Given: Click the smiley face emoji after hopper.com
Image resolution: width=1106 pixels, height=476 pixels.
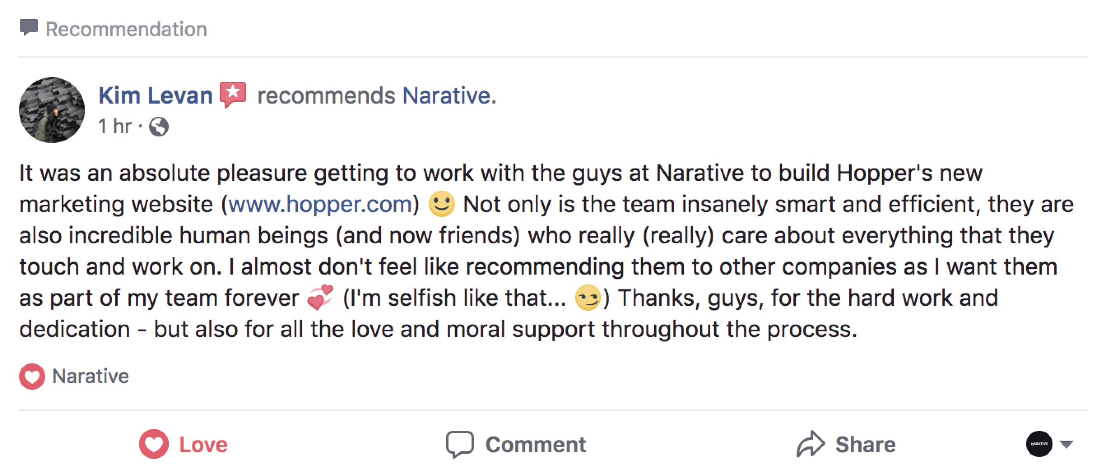Looking at the screenshot, I should [443, 204].
